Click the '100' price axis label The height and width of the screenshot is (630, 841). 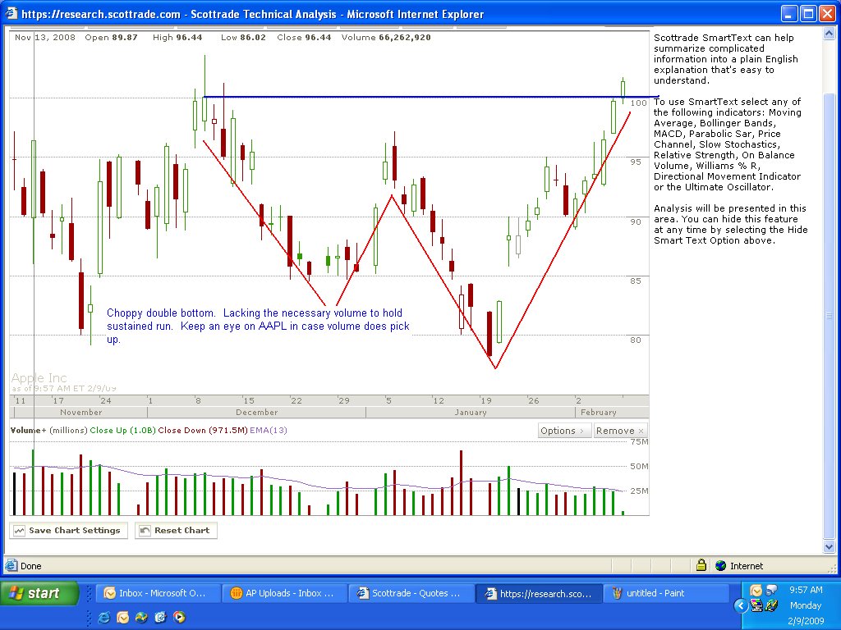[638, 103]
